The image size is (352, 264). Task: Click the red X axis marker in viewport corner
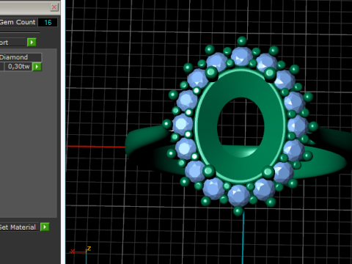(73, 252)
